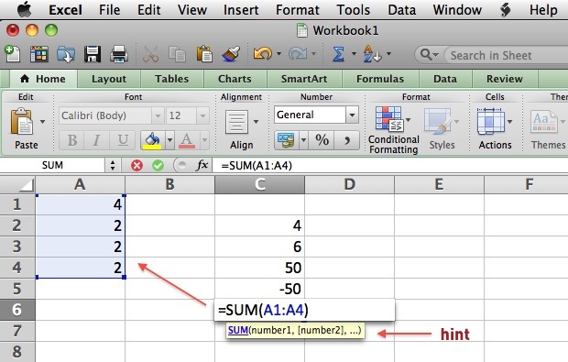Open Conditional Formatting
Screen dimensions: 568x362
(394, 130)
